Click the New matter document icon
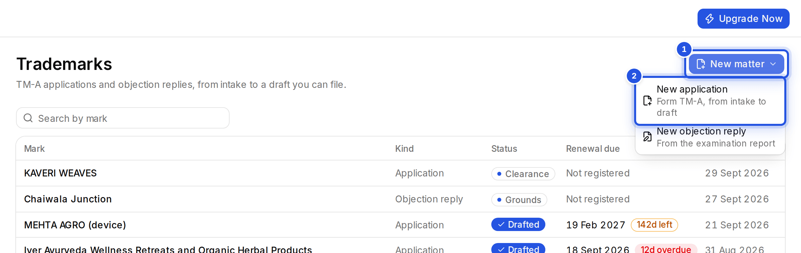Screen dimensions: 801x253 pos(701,64)
